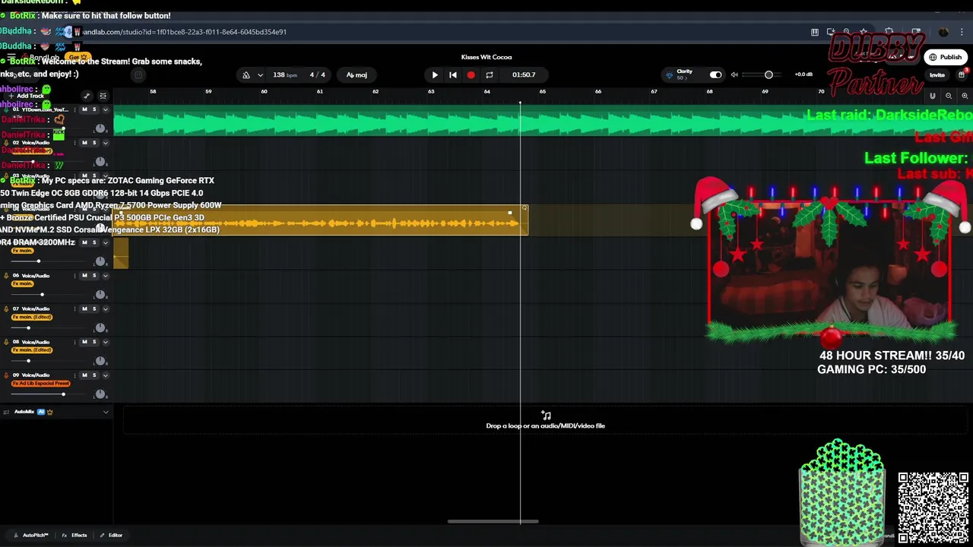Expand track 05 options chevron

pyautogui.click(x=106, y=242)
